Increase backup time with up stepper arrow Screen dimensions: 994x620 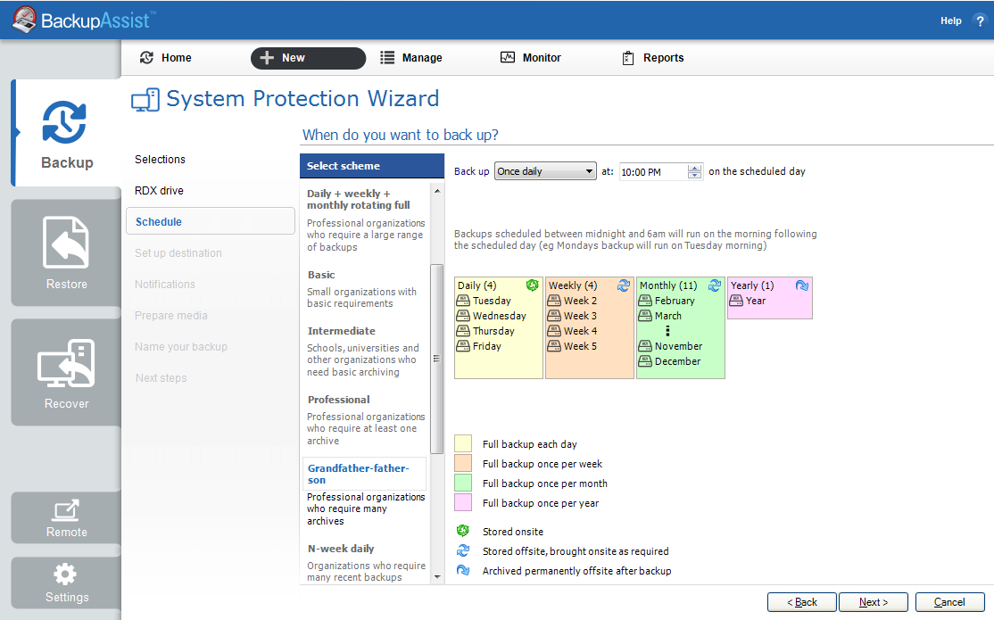coord(695,168)
